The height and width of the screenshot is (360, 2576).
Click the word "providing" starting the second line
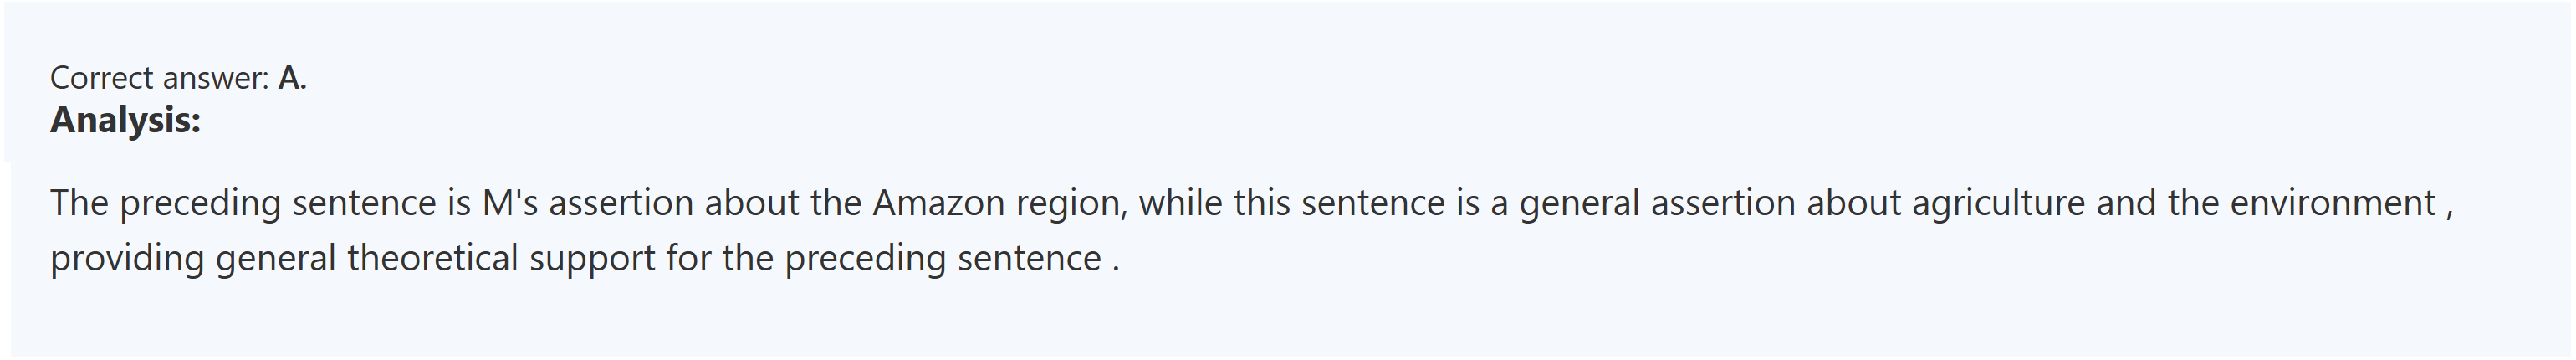[x=127, y=259]
